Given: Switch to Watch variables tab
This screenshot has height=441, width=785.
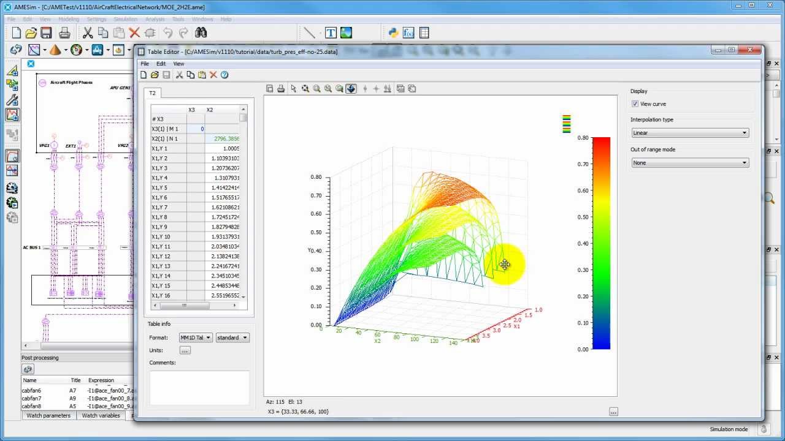Looking at the screenshot, I should point(101,415).
